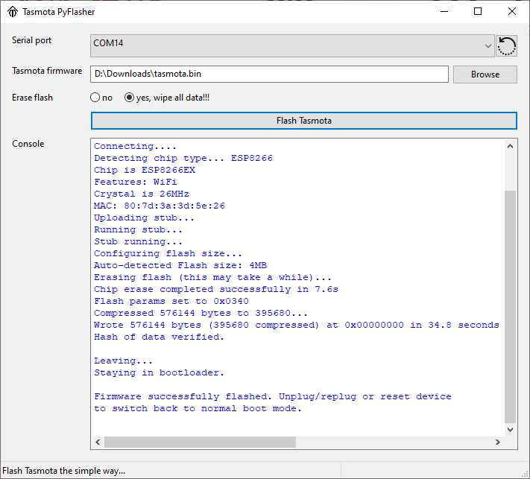Open the COM14 serial port dropdown
The image size is (530, 479).
(292, 45)
